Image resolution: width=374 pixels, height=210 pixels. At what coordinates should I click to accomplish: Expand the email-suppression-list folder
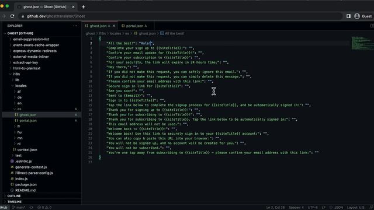pyautogui.click(x=31, y=39)
